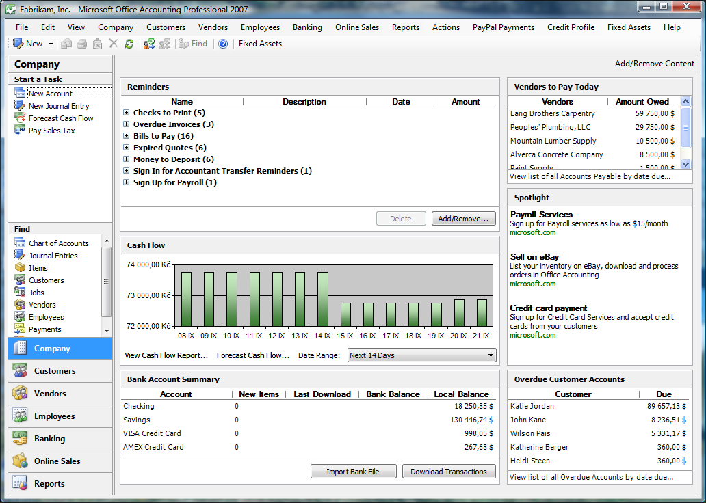Screen dimensions: 706x503
Task: Open View Cash Flow Report link
Action: (x=166, y=355)
